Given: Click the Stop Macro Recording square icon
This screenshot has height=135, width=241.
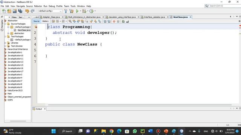Looking at the screenshot, I should [x=118, y=21].
